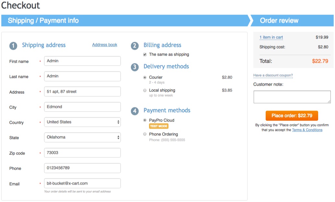335x202 pixels.
Task: Switch to the Order review section
Action: pyautogui.click(x=279, y=20)
